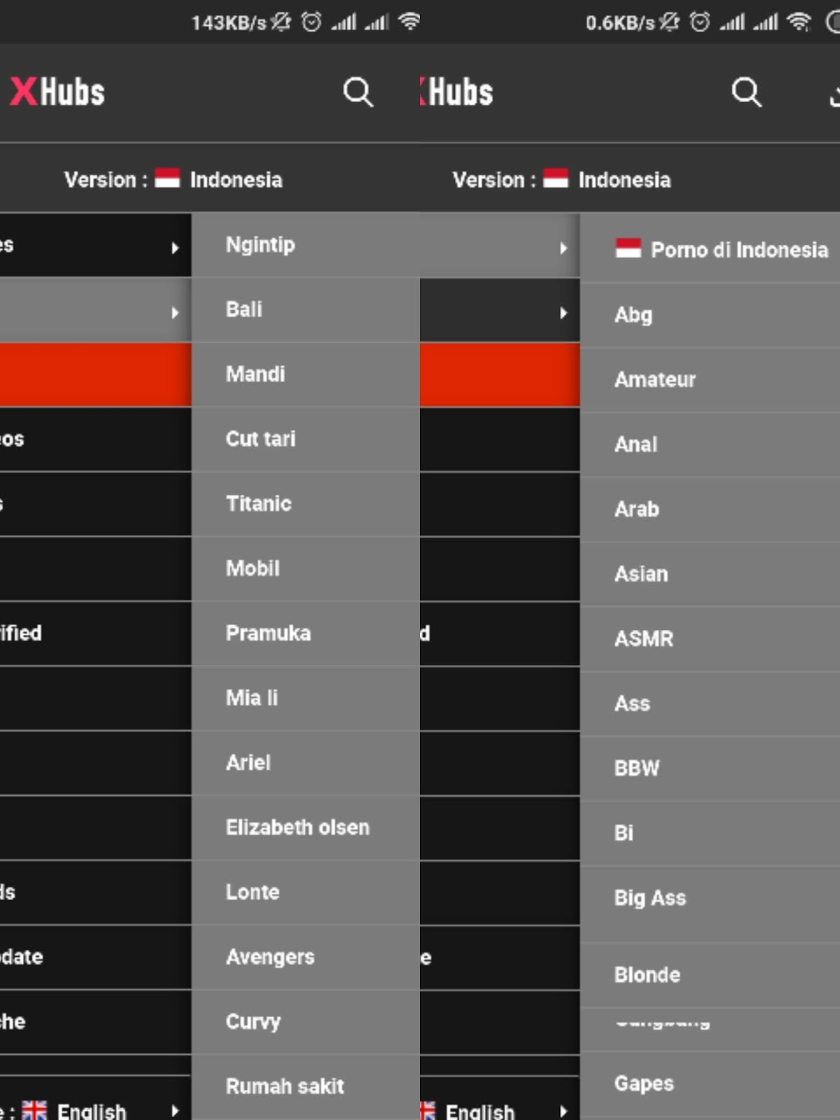This screenshot has height=1120, width=840.
Task: Select the 'Mia li' list item
Action: point(305,698)
